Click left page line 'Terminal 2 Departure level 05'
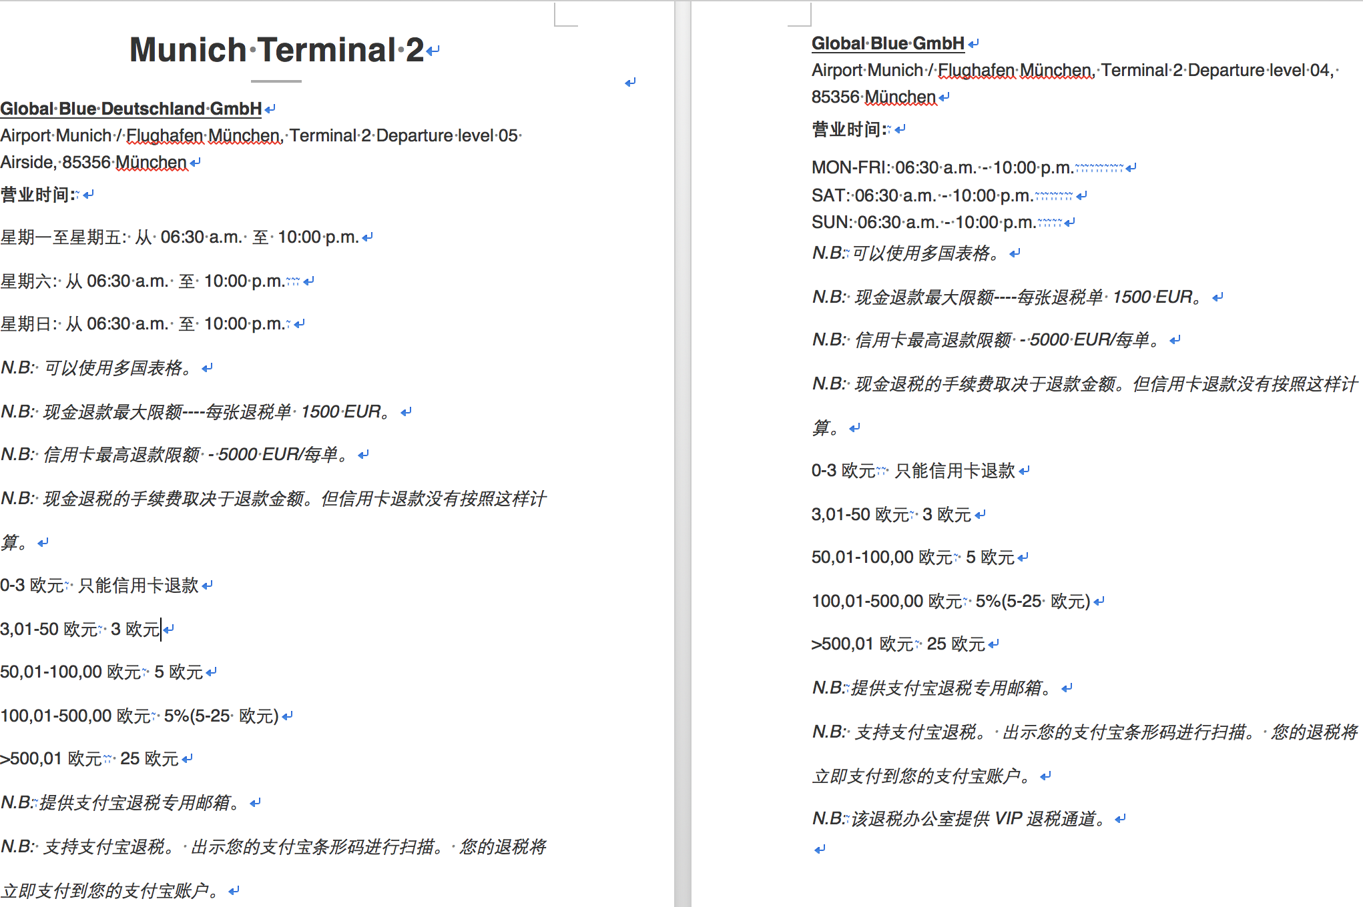 pos(404,135)
